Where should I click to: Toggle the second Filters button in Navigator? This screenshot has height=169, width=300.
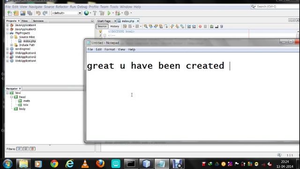(x=26, y=149)
